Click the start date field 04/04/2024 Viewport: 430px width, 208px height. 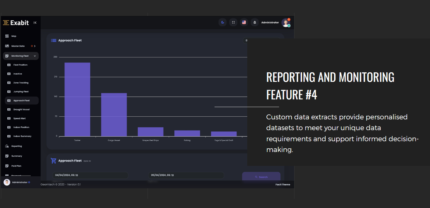click(90, 175)
